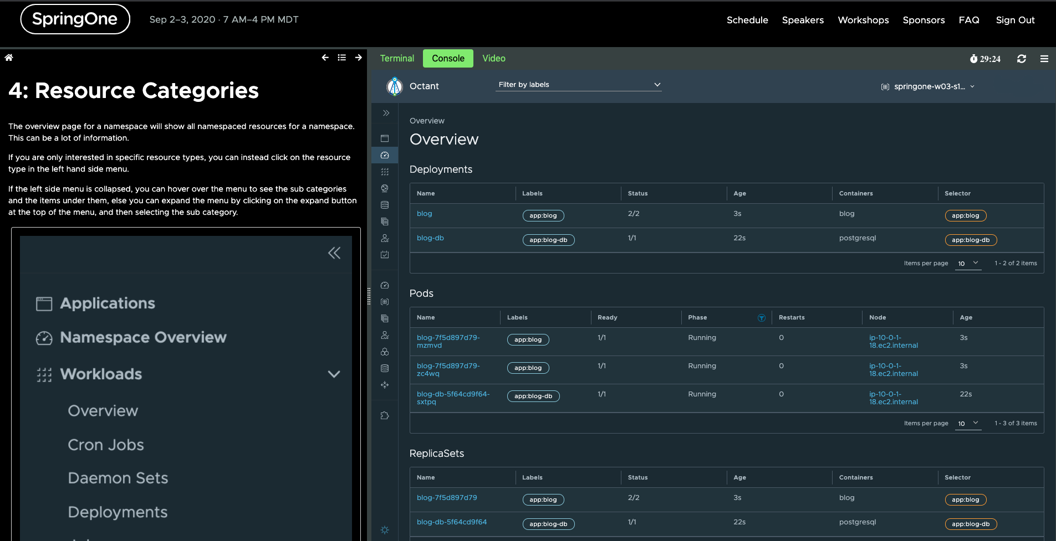
Task: Open Workloads grid icon in sidebar
Action: [385, 172]
